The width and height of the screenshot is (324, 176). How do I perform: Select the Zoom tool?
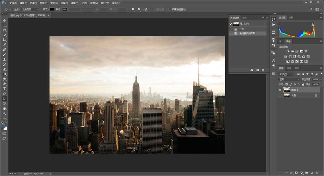4,113
